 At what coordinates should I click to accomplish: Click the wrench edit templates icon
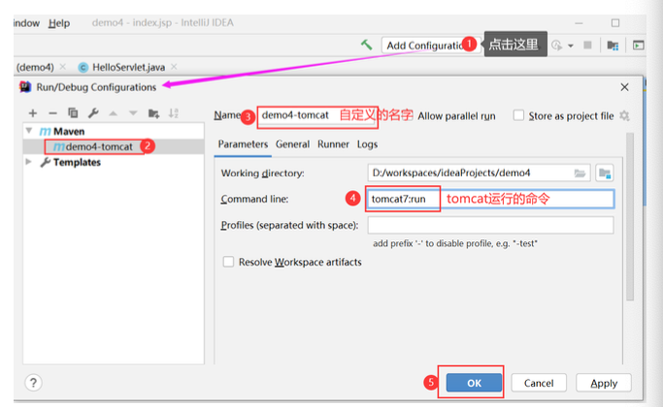pyautogui.click(x=93, y=112)
